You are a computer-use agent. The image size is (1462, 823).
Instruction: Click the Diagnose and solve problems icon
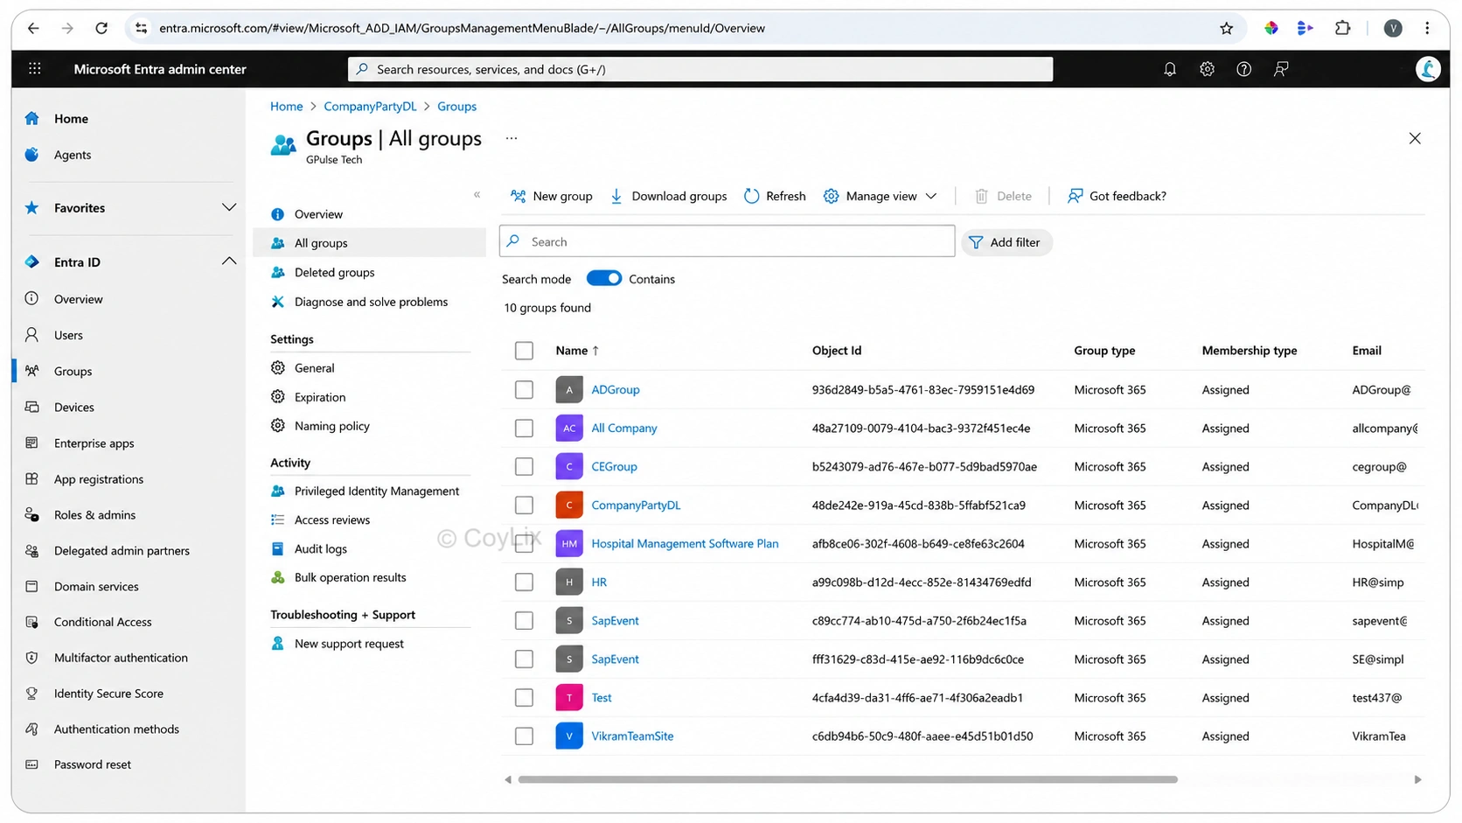click(x=278, y=302)
